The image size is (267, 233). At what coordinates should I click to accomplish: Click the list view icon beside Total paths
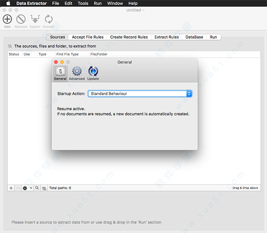click(44, 188)
